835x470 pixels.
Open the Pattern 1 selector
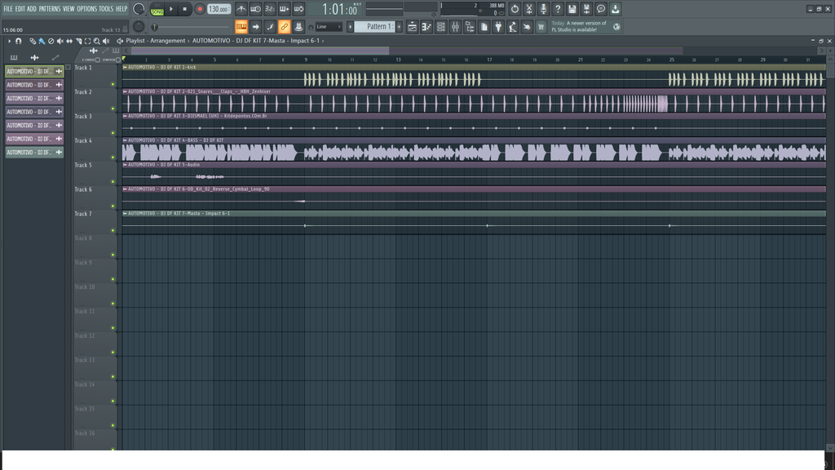375,27
